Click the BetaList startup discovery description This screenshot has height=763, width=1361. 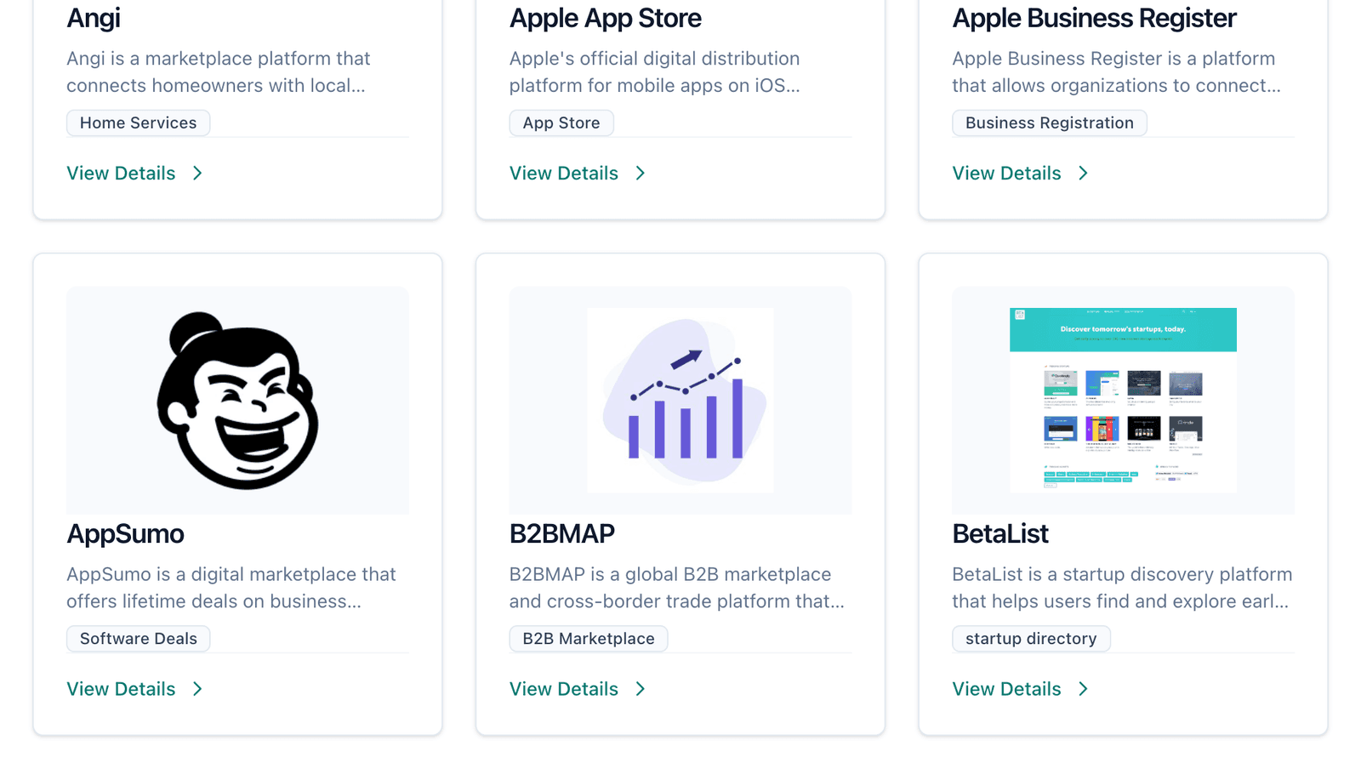pos(1122,588)
